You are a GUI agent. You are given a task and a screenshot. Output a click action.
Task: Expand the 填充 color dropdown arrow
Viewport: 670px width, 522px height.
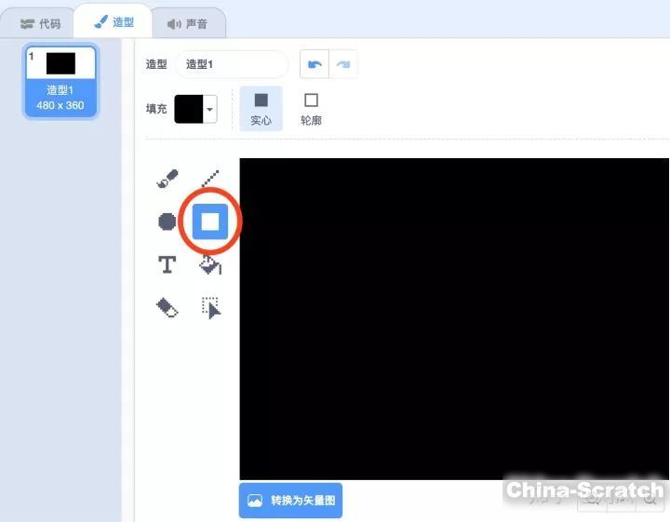point(210,110)
